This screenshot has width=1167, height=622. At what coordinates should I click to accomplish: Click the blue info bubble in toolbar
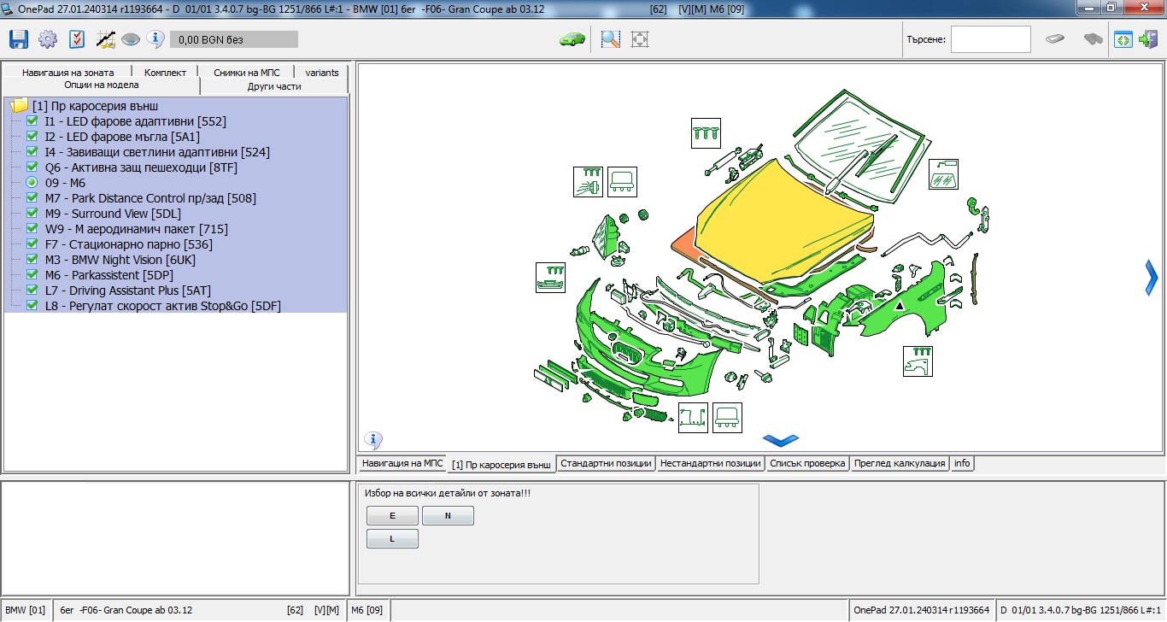pyautogui.click(x=155, y=38)
